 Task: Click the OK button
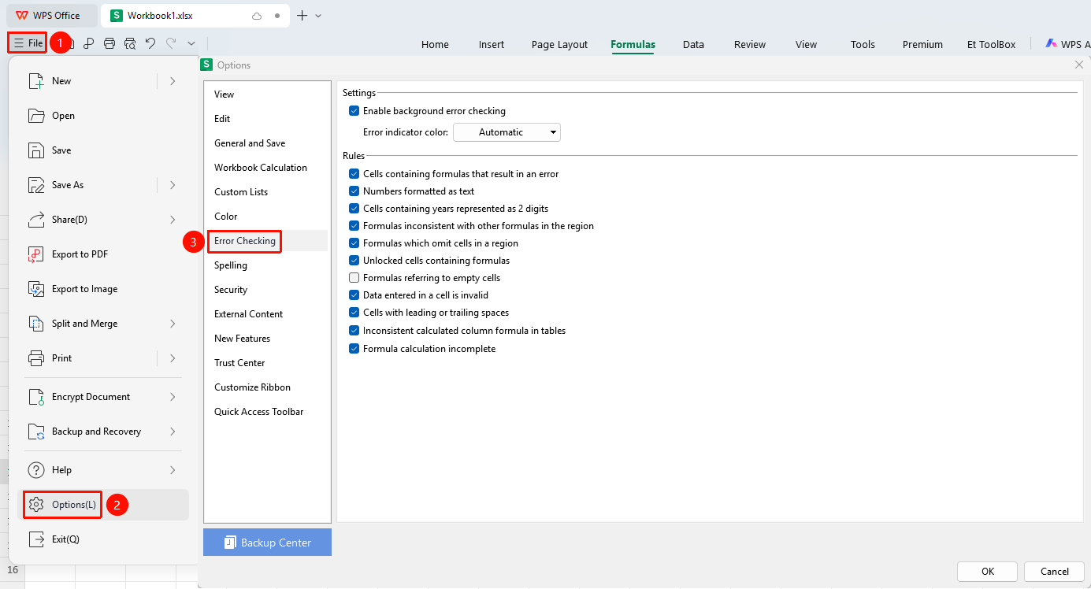coord(988,572)
